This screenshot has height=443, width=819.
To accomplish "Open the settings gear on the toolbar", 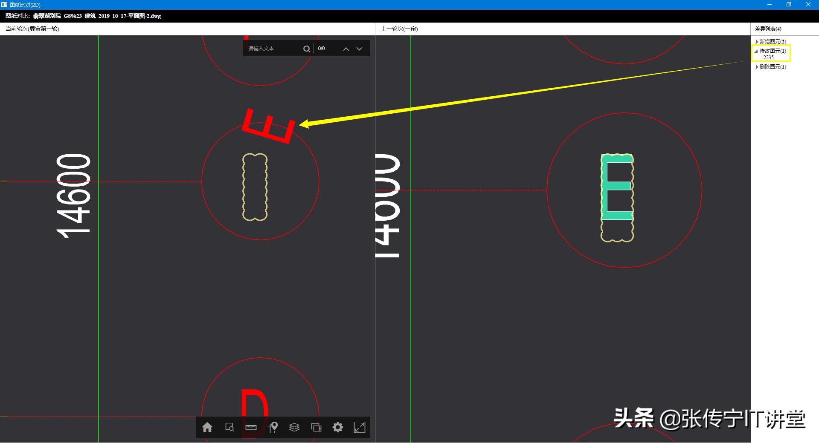I will tap(338, 427).
